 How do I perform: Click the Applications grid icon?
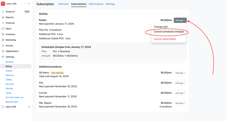tap(3, 51)
